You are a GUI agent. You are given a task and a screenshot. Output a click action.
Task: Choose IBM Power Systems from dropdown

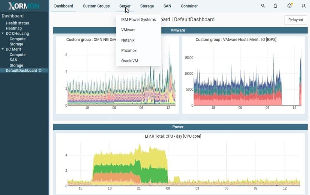[138, 20]
